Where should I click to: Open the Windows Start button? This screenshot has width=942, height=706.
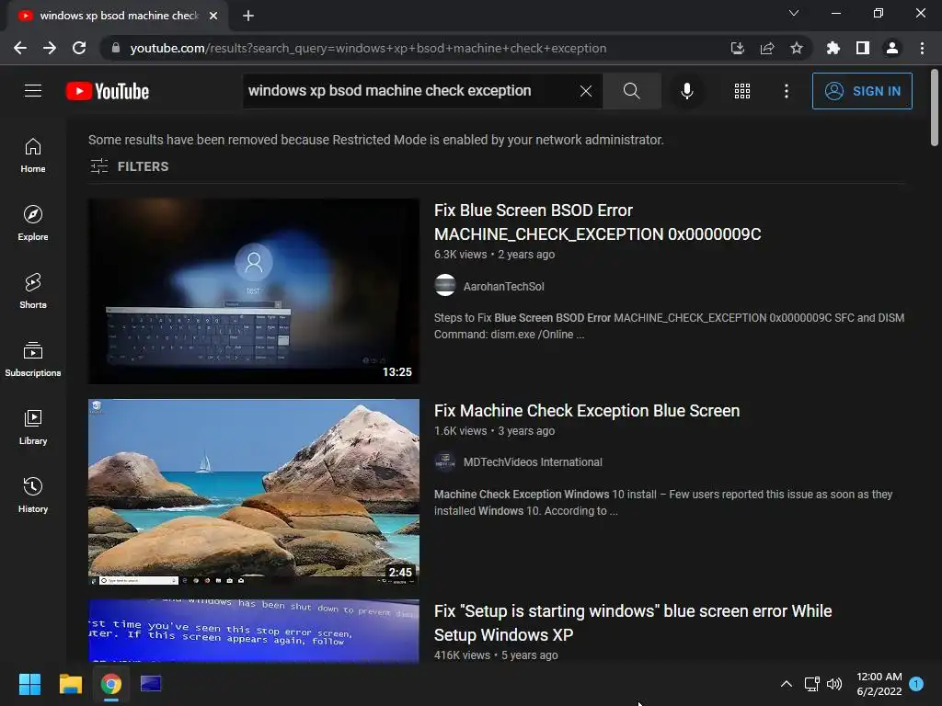click(29, 684)
